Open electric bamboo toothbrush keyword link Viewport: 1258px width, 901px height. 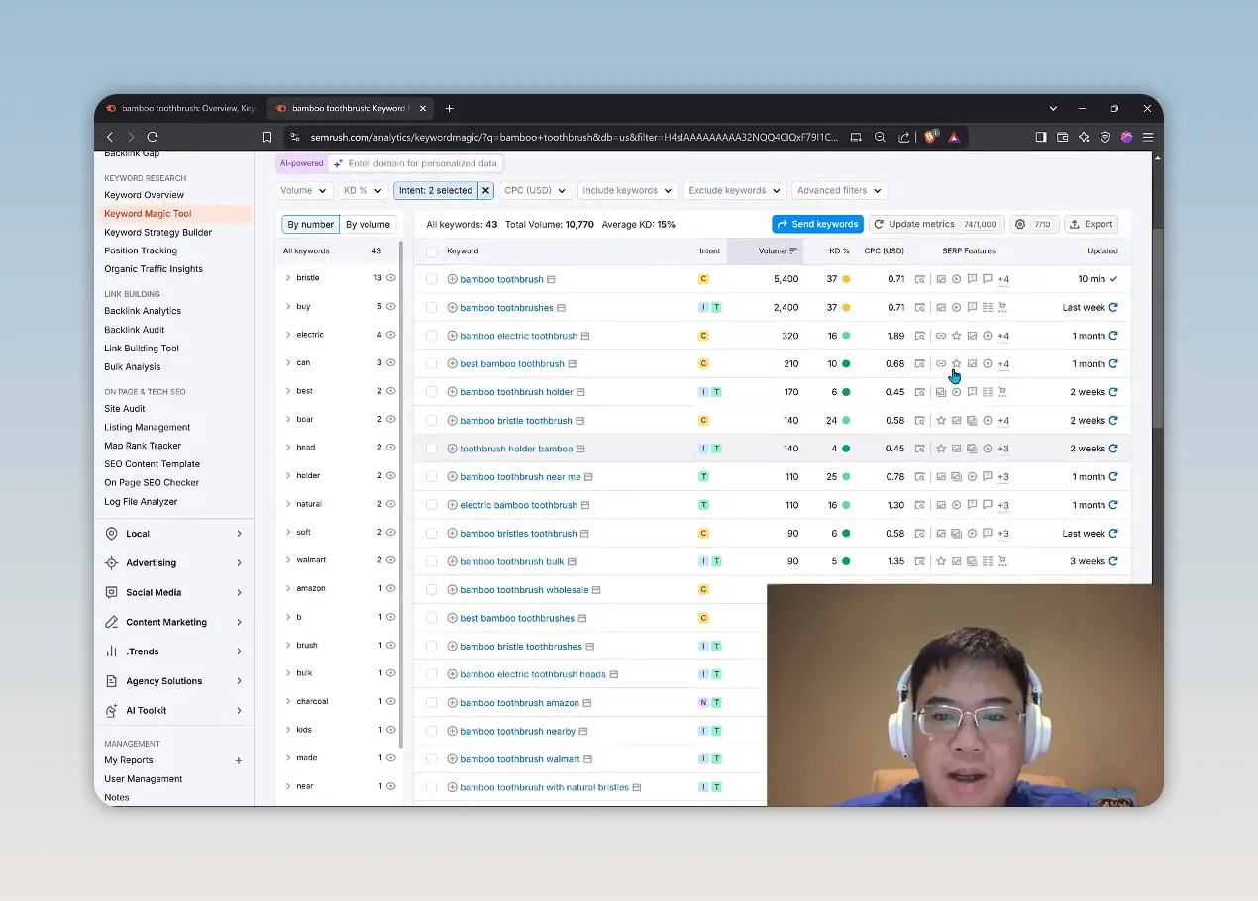tap(518, 505)
